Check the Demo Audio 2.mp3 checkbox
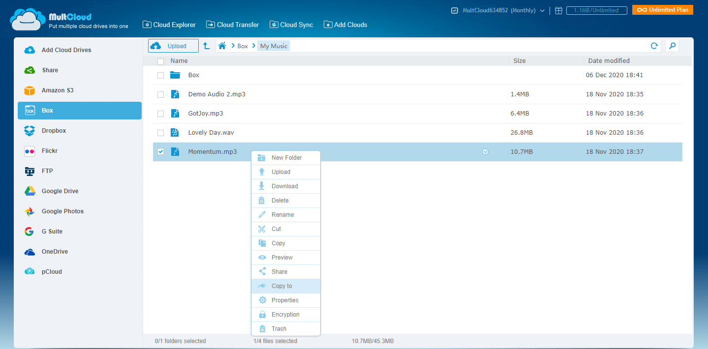 pos(160,94)
